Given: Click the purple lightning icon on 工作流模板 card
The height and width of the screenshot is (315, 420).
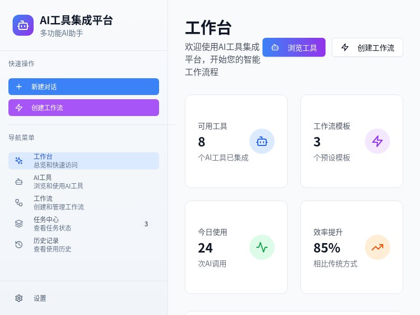Looking at the screenshot, I should pyautogui.click(x=377, y=141).
